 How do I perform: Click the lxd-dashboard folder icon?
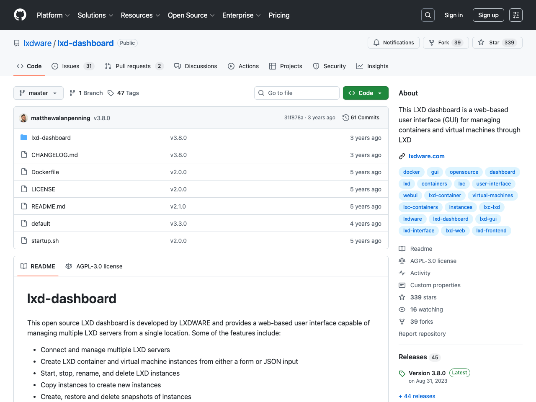tap(24, 137)
